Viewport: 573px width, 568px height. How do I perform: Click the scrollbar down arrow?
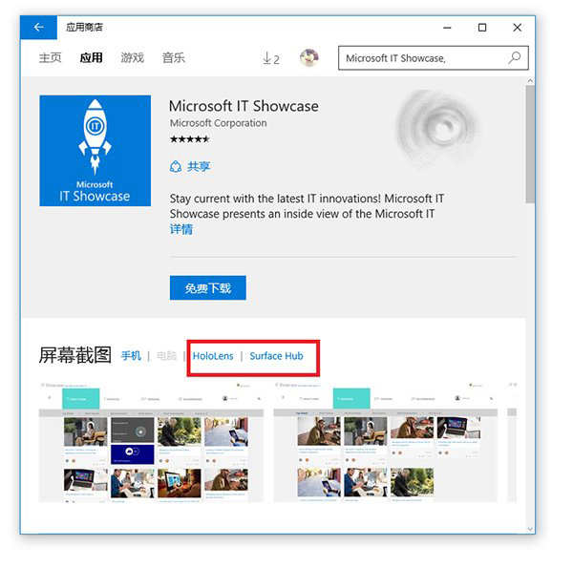(530, 529)
